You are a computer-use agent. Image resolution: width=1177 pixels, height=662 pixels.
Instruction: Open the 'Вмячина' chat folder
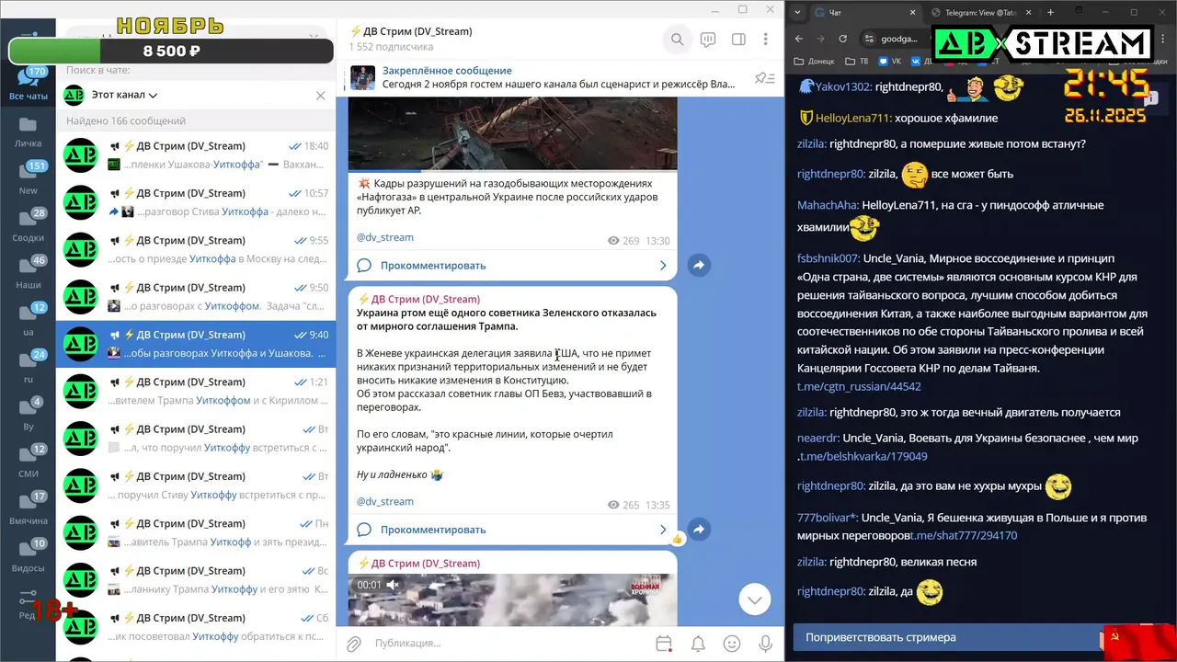click(28, 508)
